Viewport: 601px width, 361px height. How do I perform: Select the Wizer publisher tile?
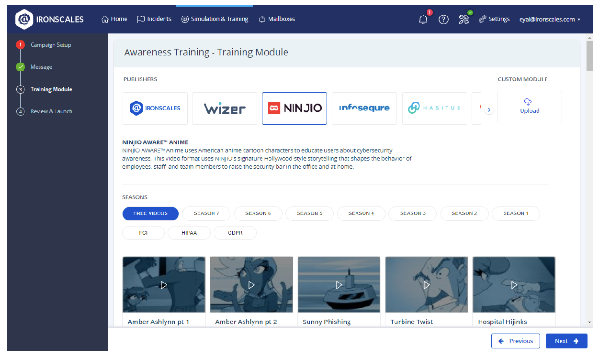coord(224,108)
